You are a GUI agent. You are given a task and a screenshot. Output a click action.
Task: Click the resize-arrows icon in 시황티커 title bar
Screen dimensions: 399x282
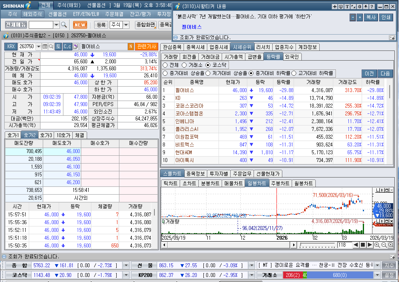pyautogui.click(x=353, y=7)
